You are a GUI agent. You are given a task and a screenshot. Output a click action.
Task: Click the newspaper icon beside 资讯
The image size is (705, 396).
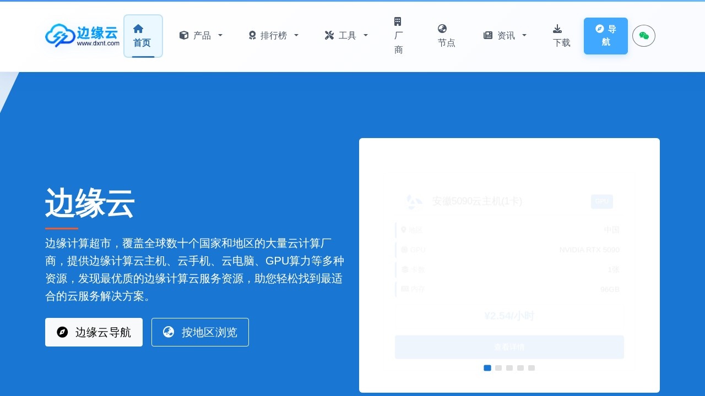(x=487, y=35)
